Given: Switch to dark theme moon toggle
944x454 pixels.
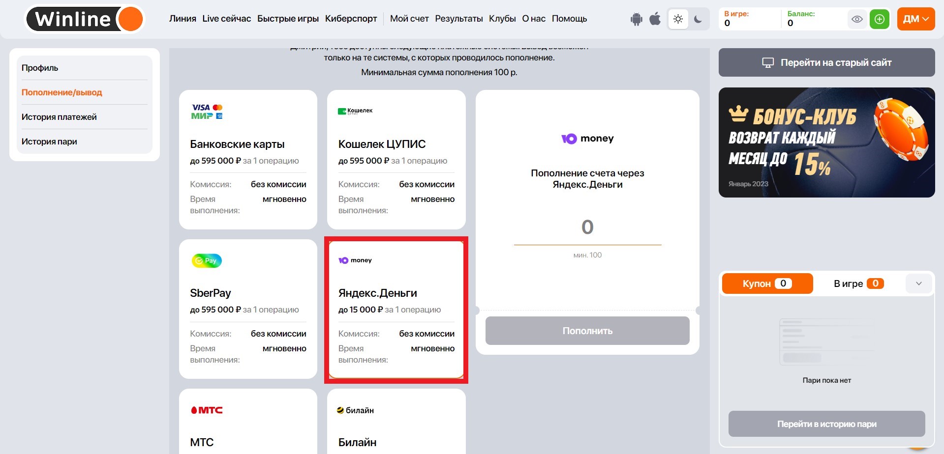Looking at the screenshot, I should tap(698, 19).
